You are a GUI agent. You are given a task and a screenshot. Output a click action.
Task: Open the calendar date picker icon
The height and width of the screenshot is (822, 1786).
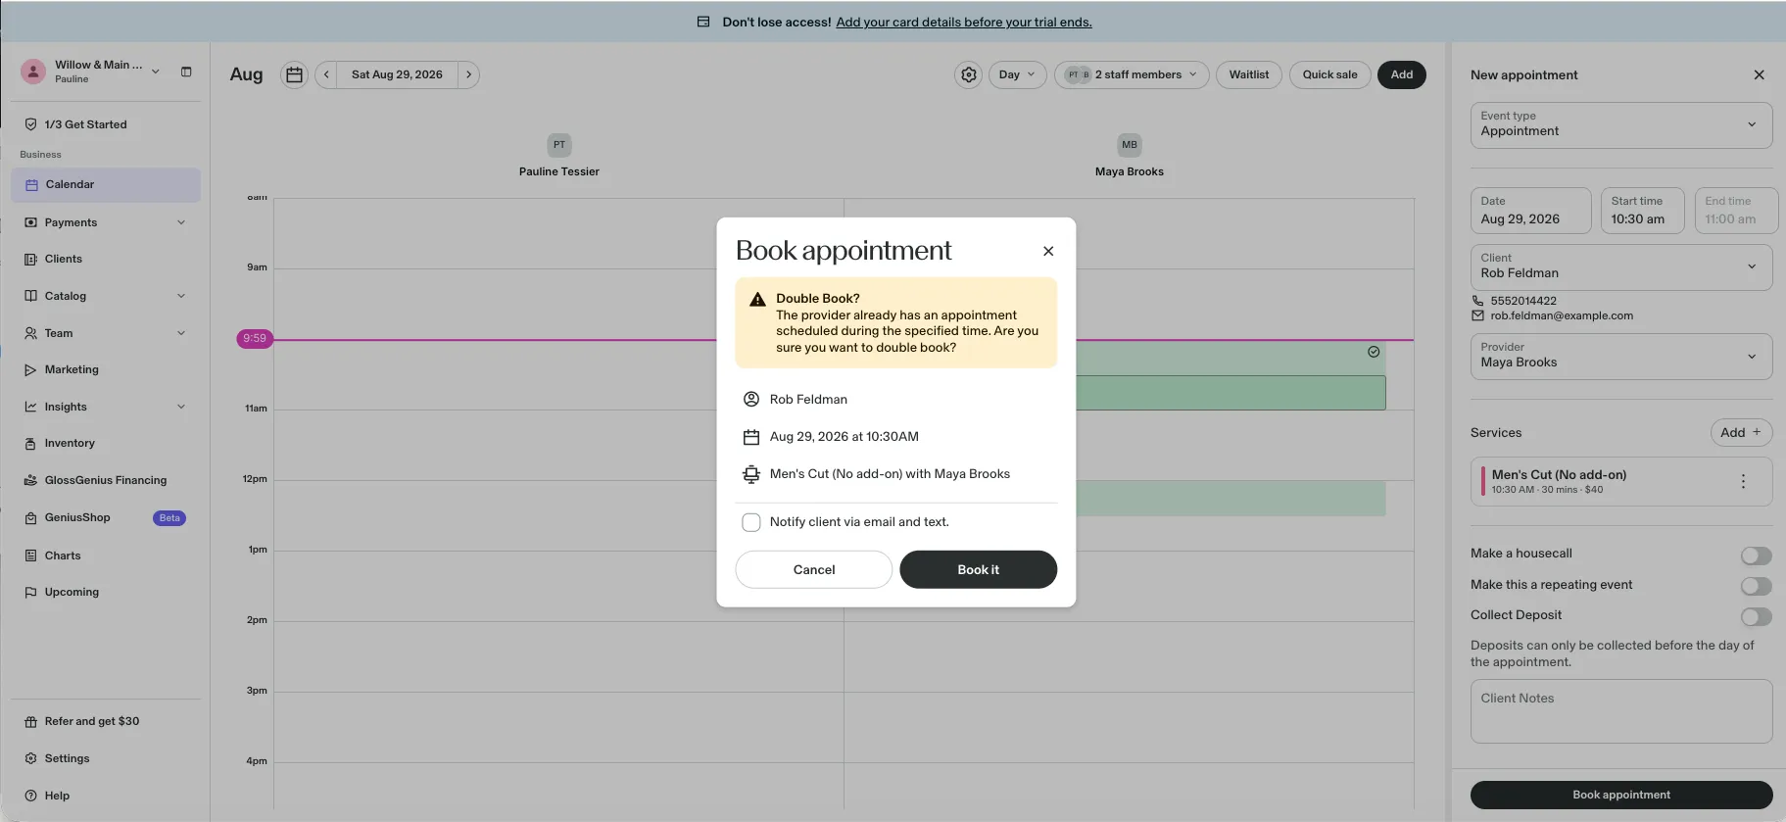[294, 74]
